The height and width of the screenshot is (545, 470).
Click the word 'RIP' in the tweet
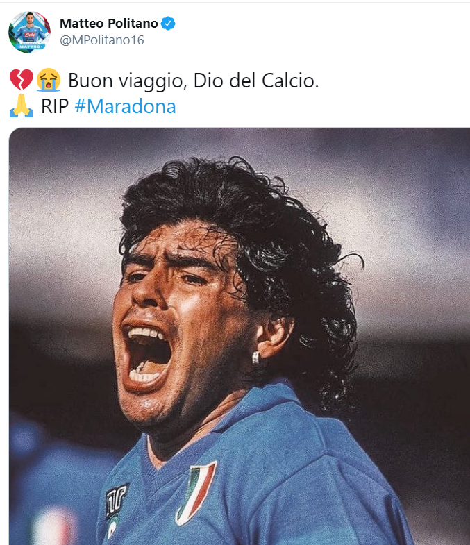click(55, 106)
